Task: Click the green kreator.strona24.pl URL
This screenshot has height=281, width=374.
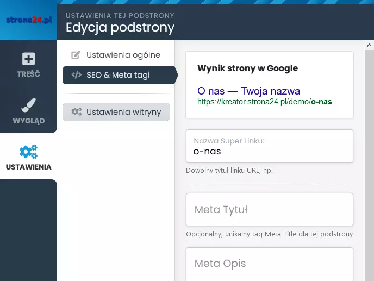Action: pyautogui.click(x=265, y=102)
